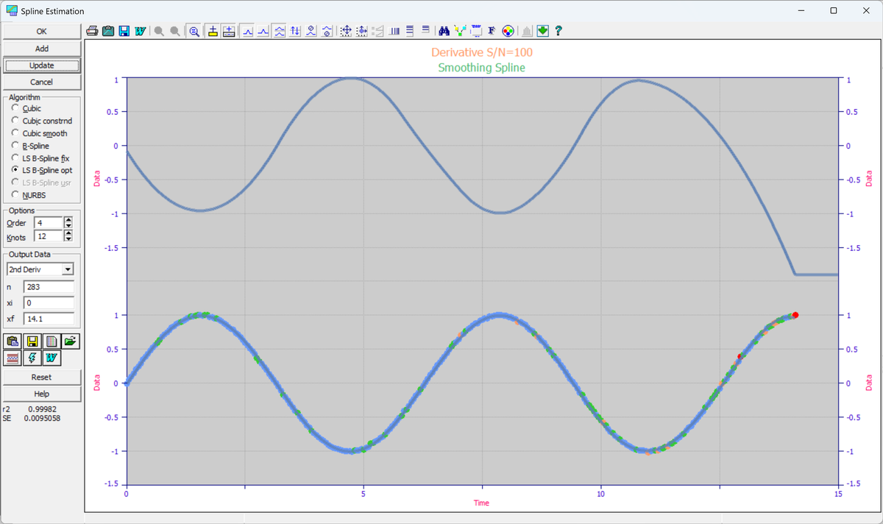Click the bold F font icon

pyautogui.click(x=492, y=31)
